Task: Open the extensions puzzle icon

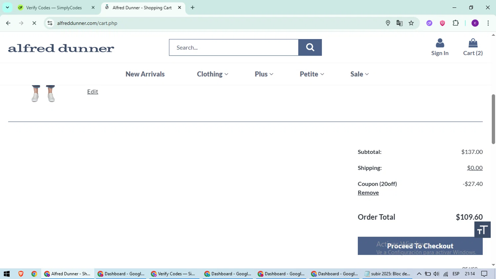Action: [x=456, y=23]
